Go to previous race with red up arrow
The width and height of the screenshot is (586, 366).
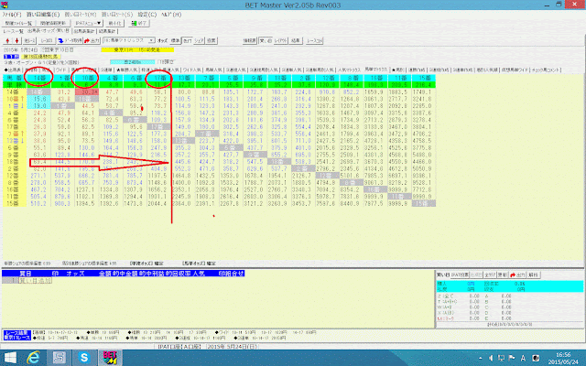click(x=7, y=40)
